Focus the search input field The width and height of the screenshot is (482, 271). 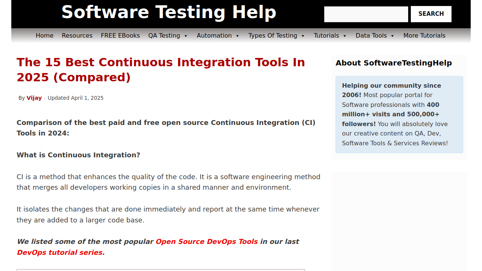click(366, 14)
